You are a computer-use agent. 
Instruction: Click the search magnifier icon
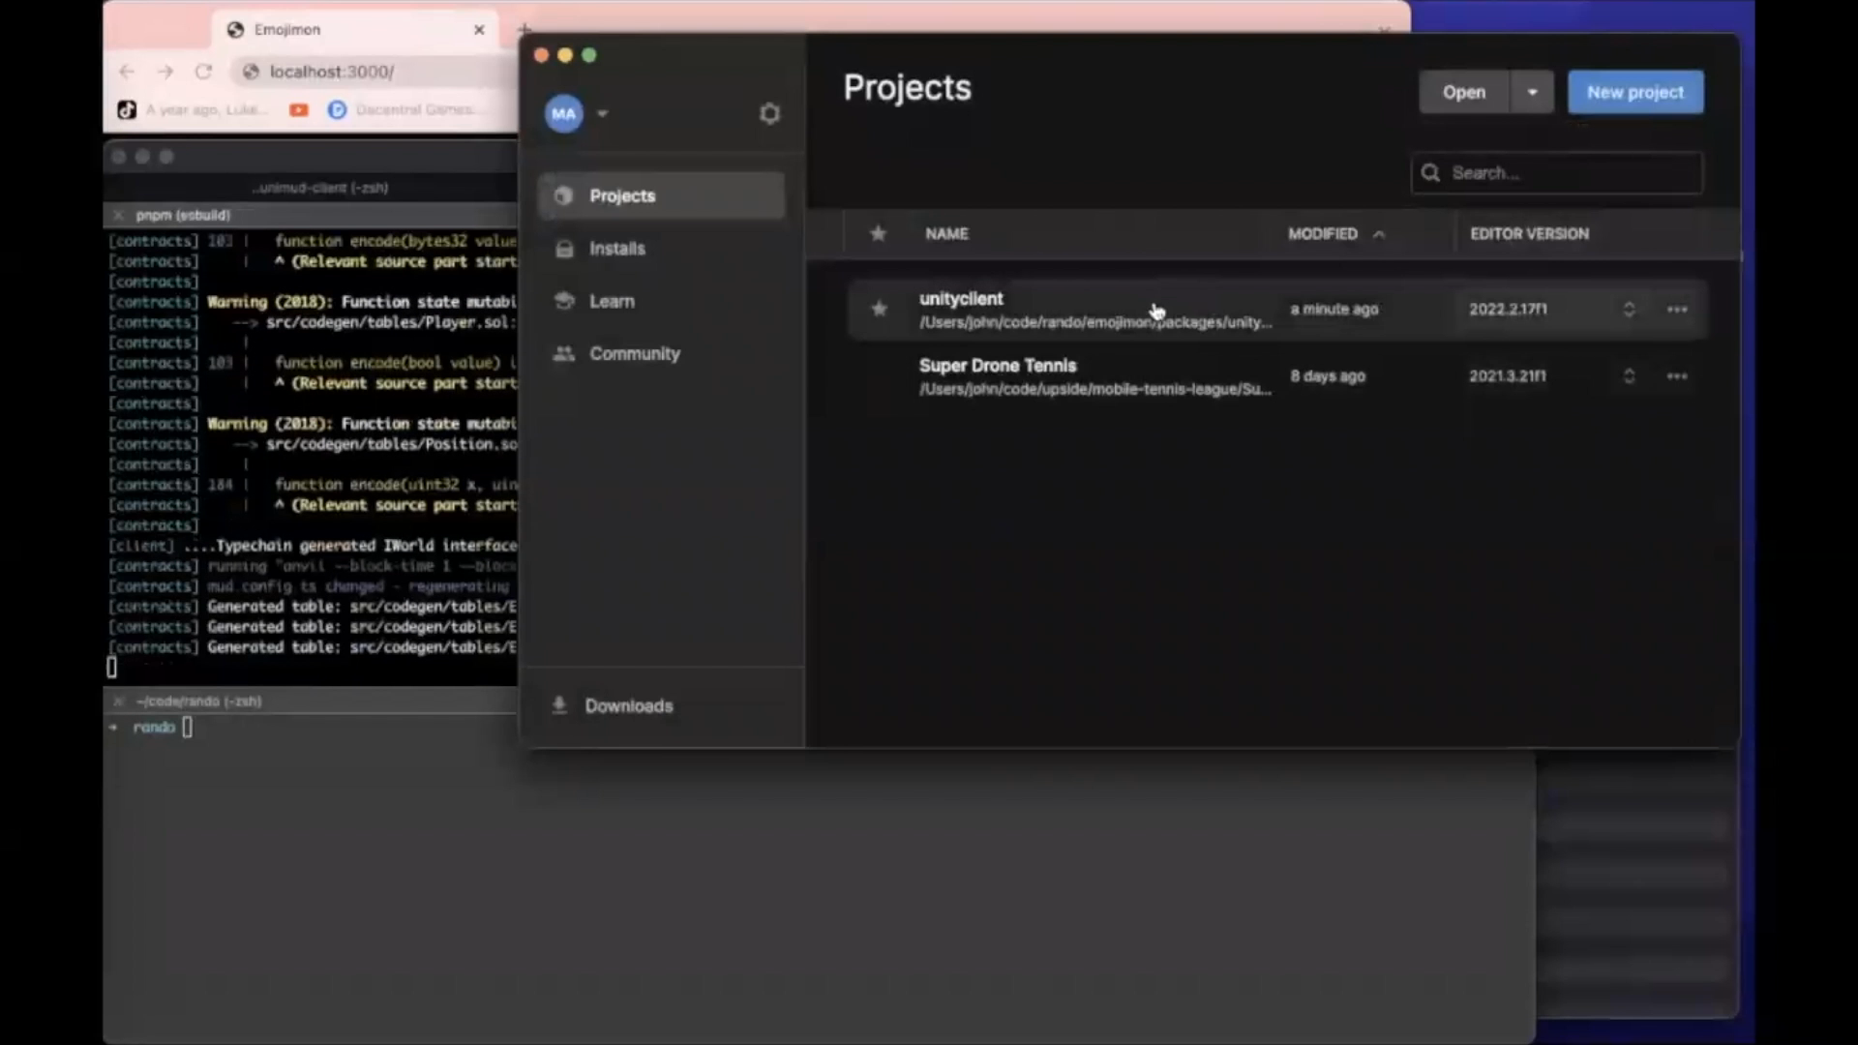click(1431, 173)
